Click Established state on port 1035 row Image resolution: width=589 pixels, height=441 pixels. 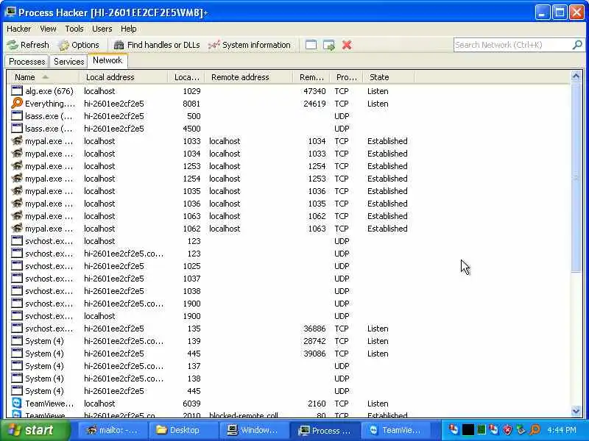click(x=387, y=191)
